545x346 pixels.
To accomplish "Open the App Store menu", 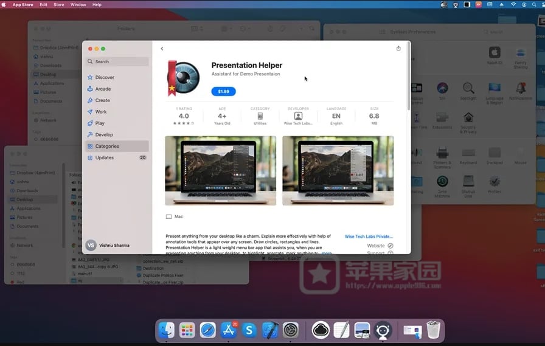I will 23,4.
